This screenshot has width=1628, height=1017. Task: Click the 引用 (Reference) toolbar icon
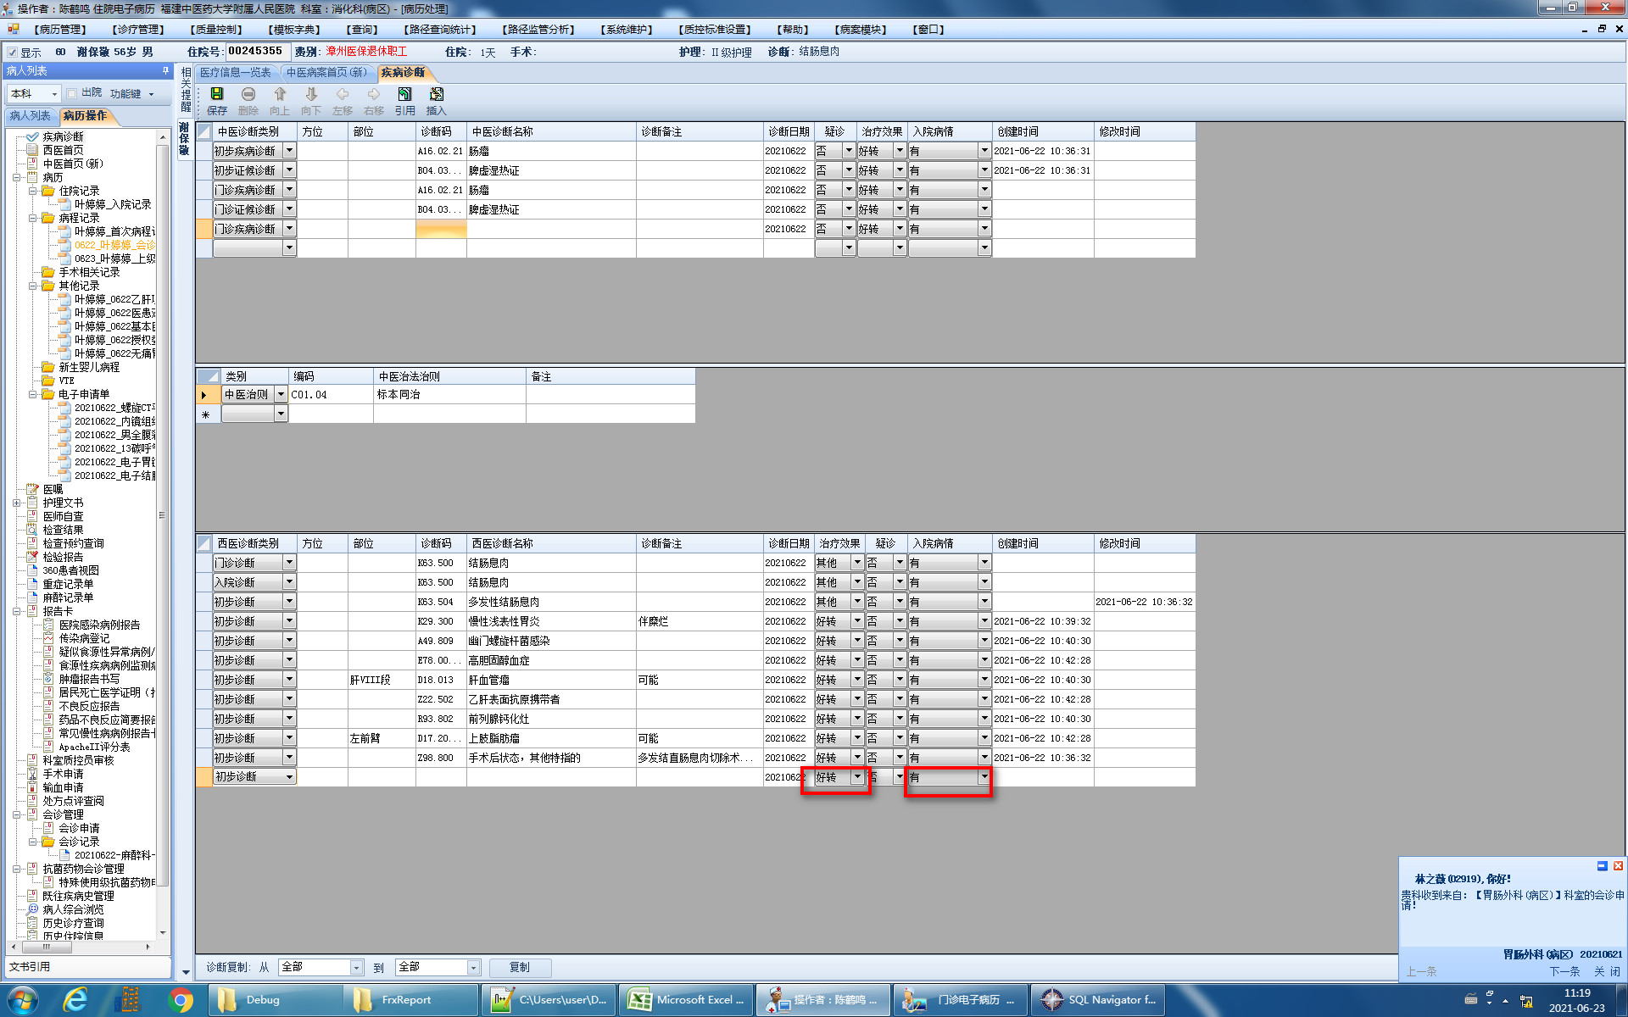point(405,95)
